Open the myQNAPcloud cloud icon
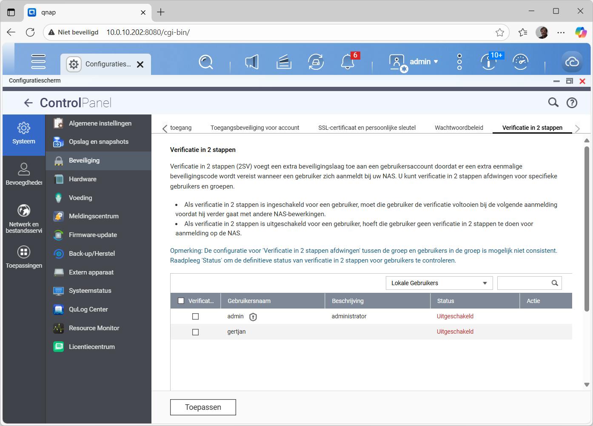 (x=572, y=62)
